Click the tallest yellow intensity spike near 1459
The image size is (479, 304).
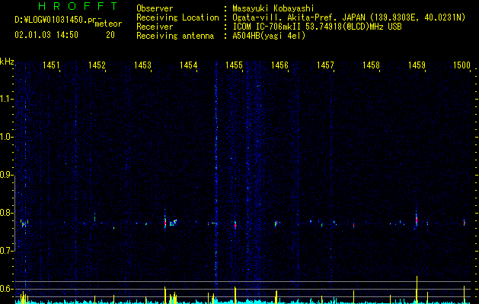tap(417, 289)
